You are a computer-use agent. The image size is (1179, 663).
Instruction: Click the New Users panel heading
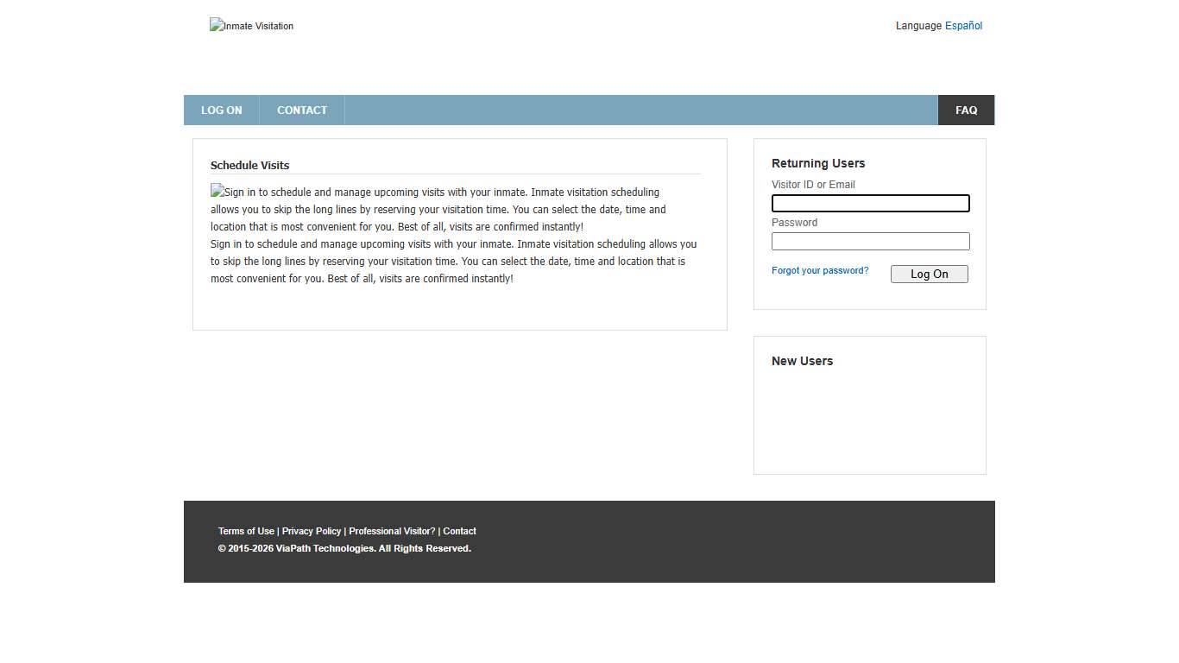(802, 361)
